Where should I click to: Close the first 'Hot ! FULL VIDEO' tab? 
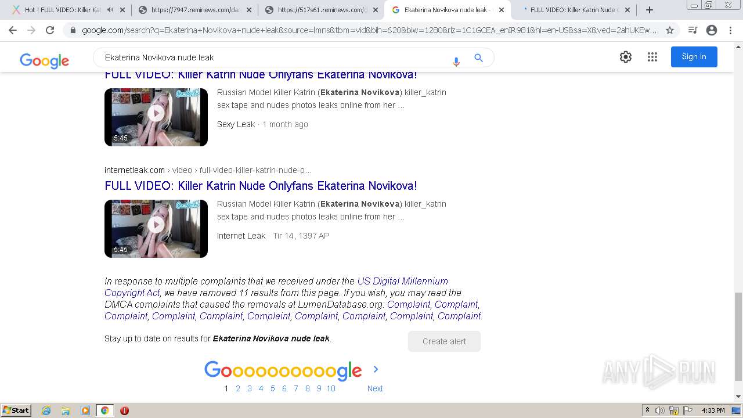[122, 10]
